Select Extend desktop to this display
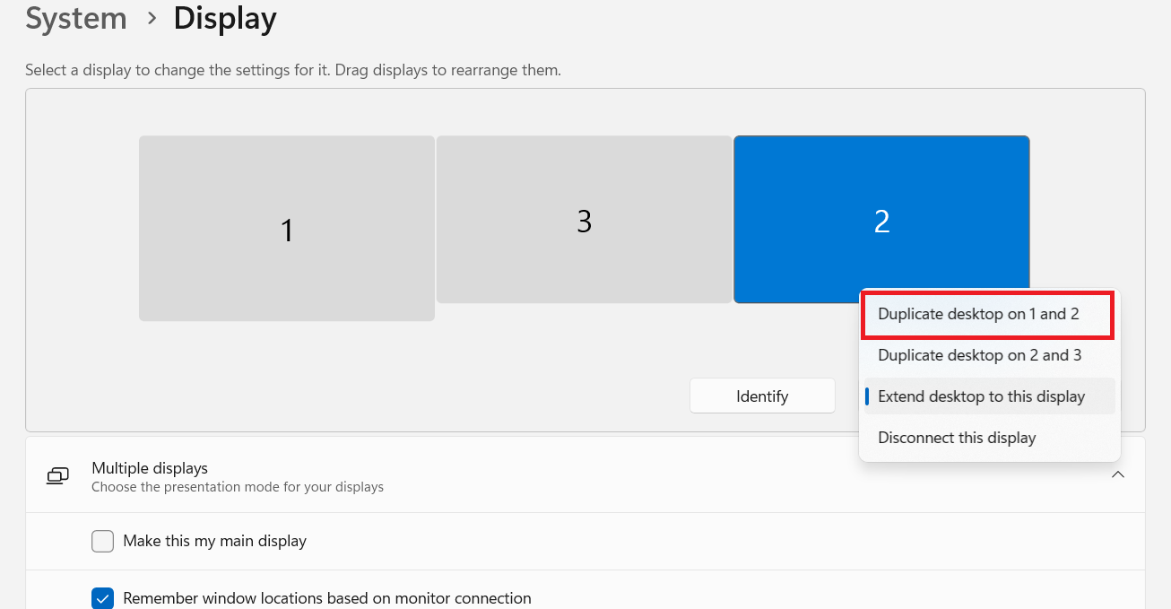Screen dimensions: 1171x609 pyautogui.click(x=981, y=396)
